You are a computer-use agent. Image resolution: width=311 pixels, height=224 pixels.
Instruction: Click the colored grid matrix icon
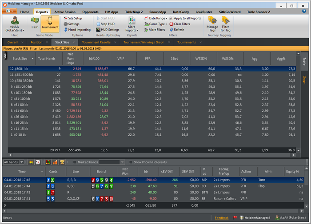coord(48,162)
